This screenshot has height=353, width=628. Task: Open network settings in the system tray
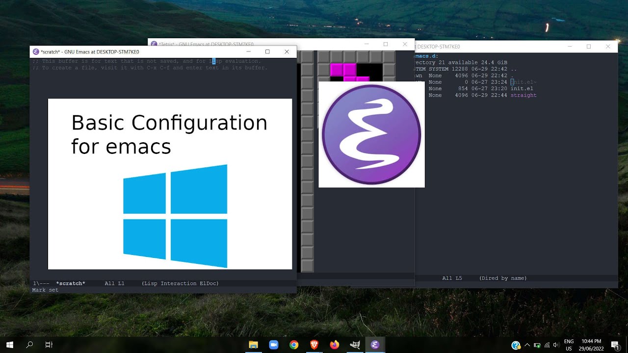547,345
